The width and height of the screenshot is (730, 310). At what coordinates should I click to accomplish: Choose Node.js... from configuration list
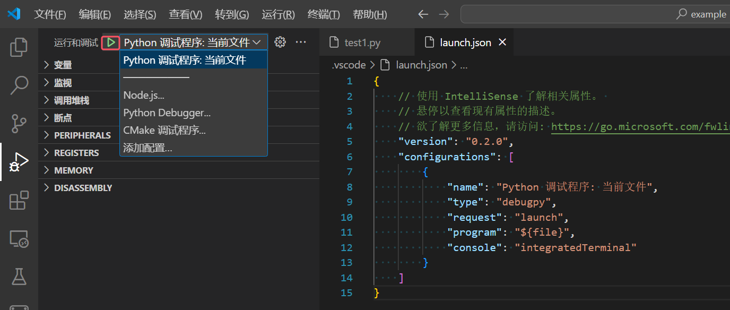click(194, 96)
